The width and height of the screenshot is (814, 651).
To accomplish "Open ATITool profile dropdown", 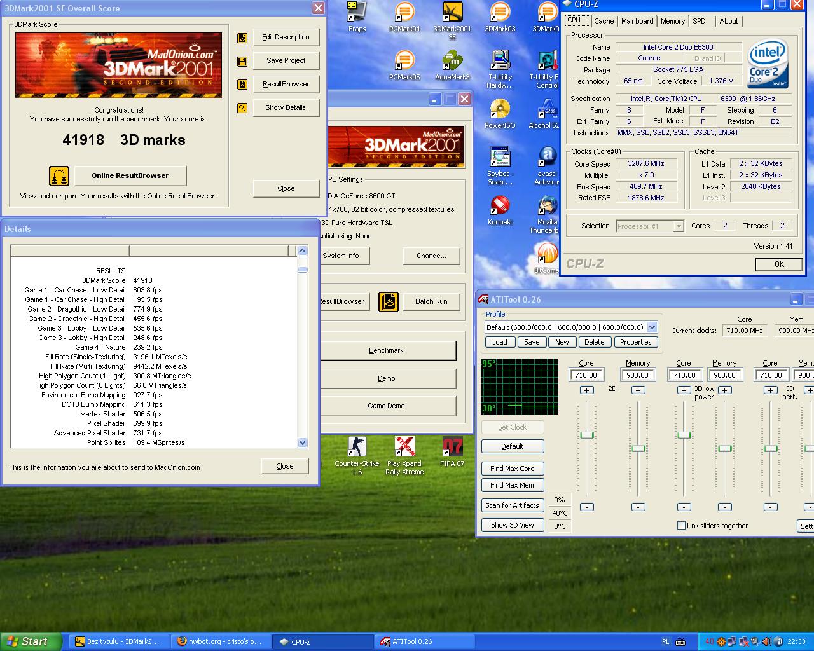I will point(652,327).
